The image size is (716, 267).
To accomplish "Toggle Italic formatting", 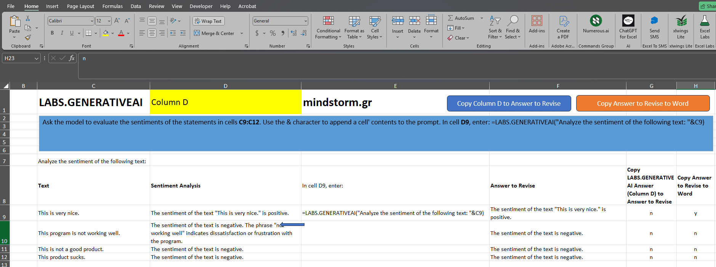I will (x=62, y=33).
